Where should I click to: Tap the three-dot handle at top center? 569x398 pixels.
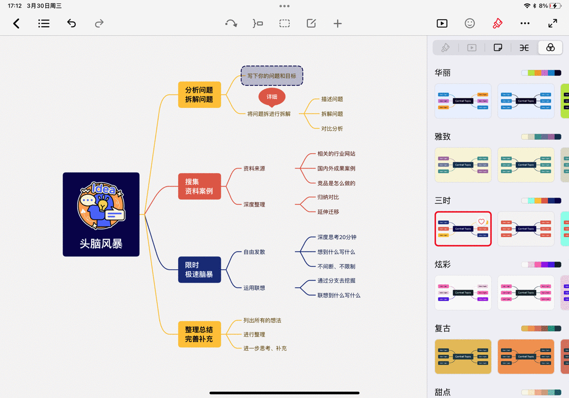click(x=284, y=6)
